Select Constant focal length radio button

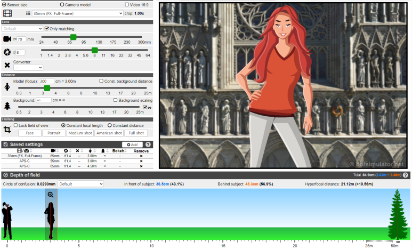[63, 125]
